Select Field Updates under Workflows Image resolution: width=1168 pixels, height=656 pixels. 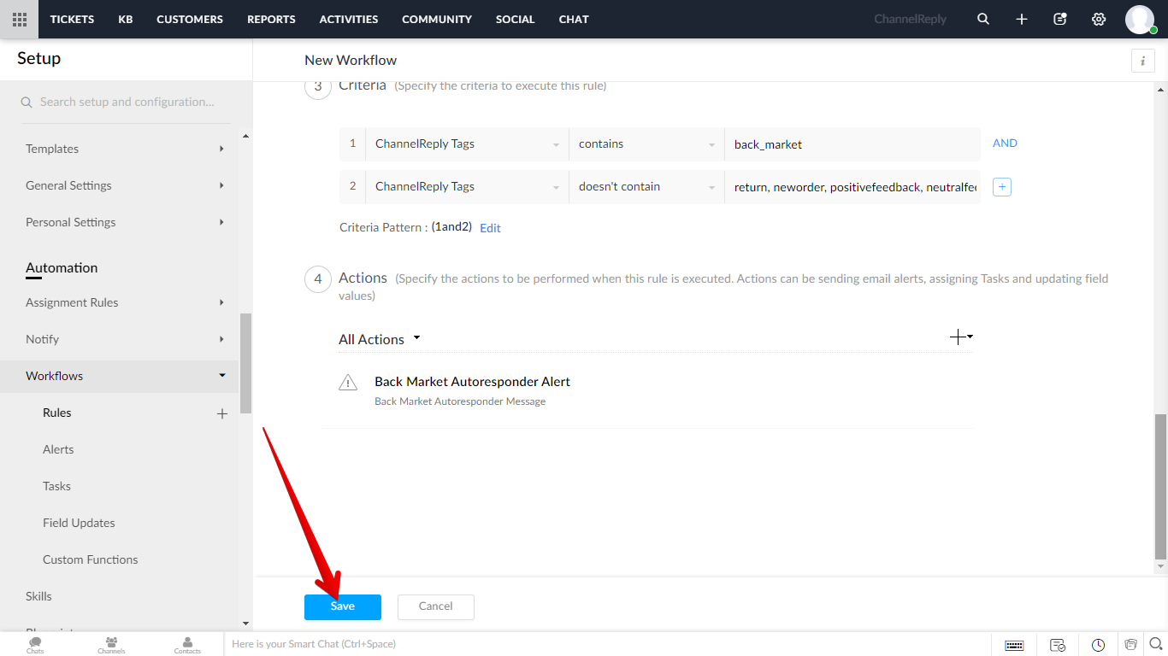79,523
